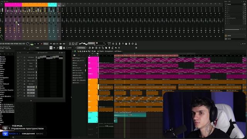Click the tempo BPM field

pos(46,44)
